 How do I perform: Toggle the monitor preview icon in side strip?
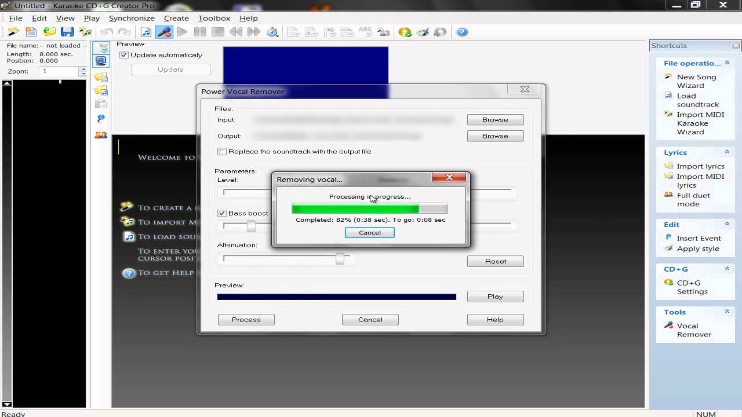point(101,61)
